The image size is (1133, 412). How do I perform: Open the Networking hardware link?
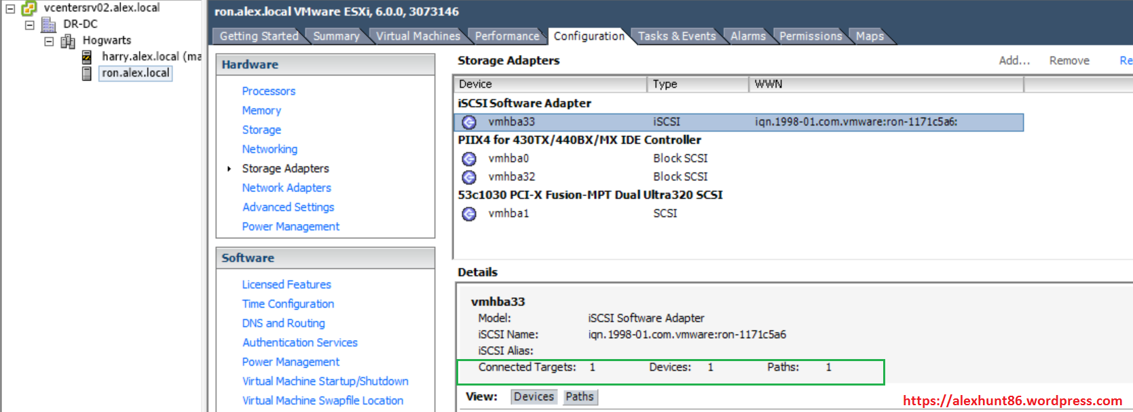(x=270, y=149)
